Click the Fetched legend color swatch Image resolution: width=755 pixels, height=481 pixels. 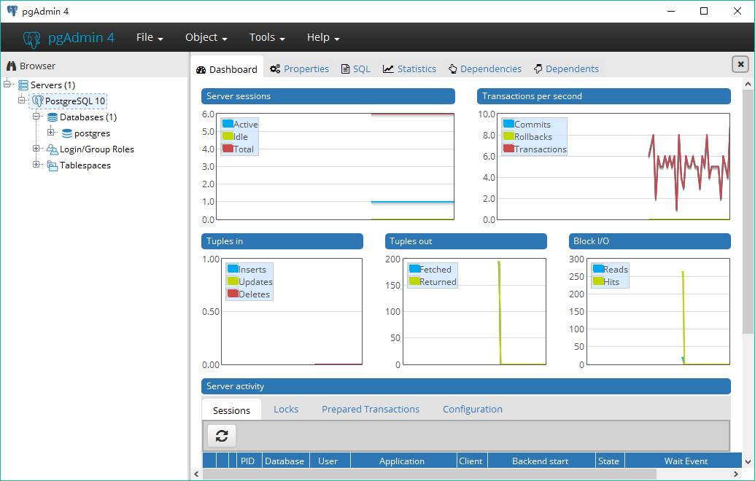pos(414,269)
